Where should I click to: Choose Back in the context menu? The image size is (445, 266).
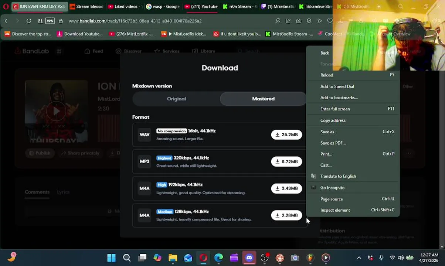click(x=353, y=53)
